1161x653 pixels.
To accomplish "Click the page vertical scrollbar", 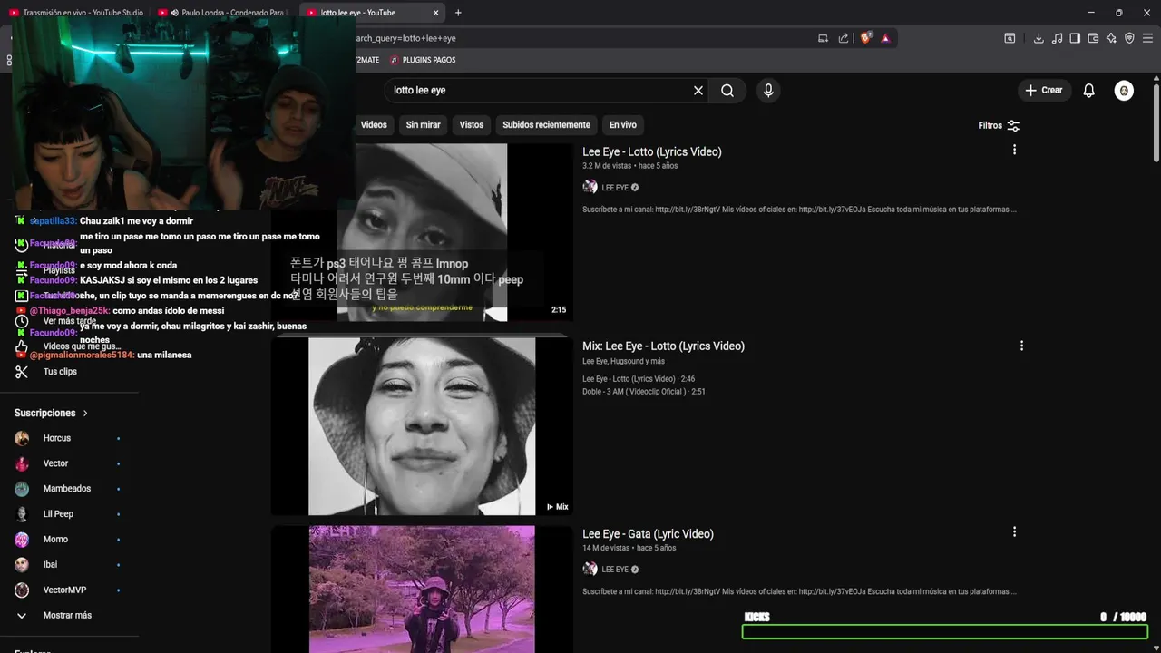I will pos(1156,122).
